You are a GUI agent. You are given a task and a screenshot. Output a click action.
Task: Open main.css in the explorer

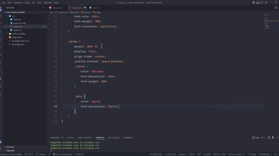pos(17,19)
